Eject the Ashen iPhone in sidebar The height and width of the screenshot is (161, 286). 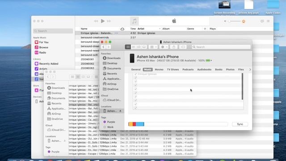(x=120, y=111)
